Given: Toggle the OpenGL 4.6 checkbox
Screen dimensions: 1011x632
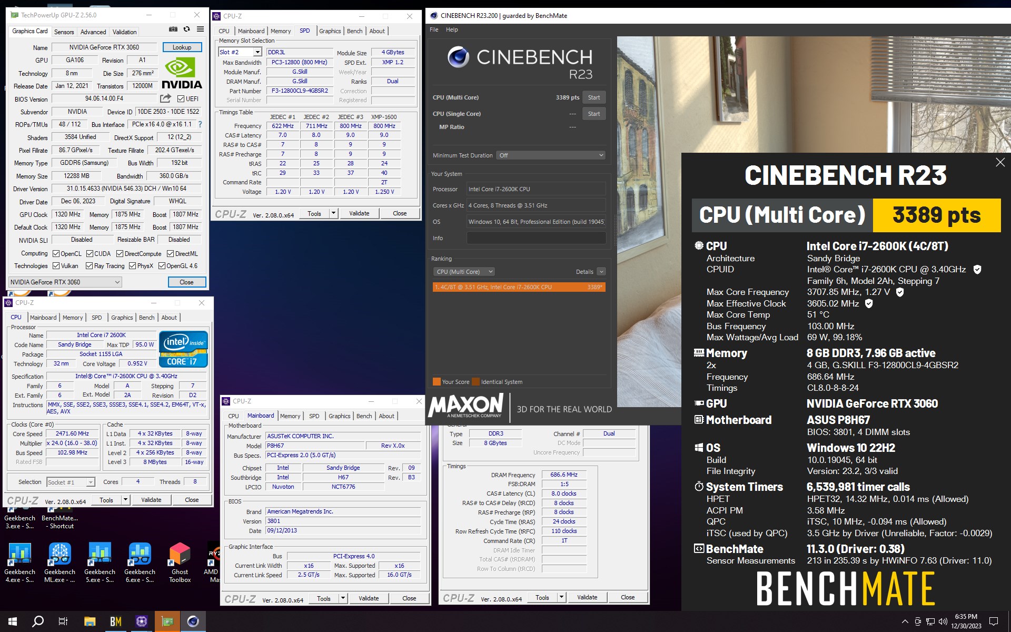Looking at the screenshot, I should (162, 266).
